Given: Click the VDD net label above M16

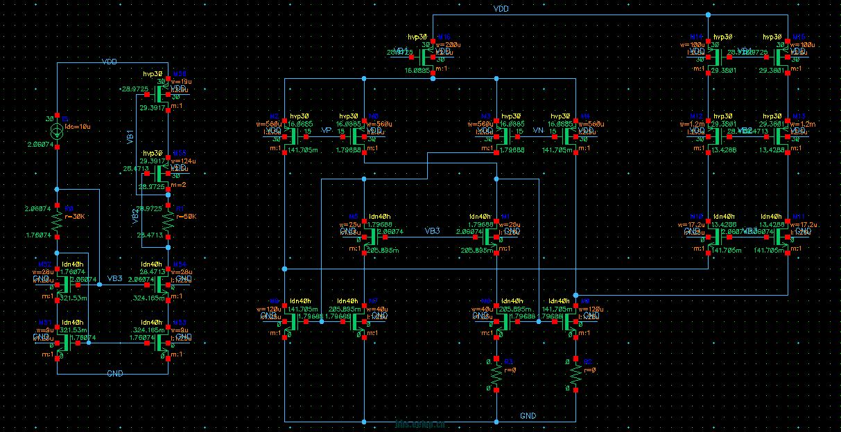Looking at the screenshot, I should (501, 9).
